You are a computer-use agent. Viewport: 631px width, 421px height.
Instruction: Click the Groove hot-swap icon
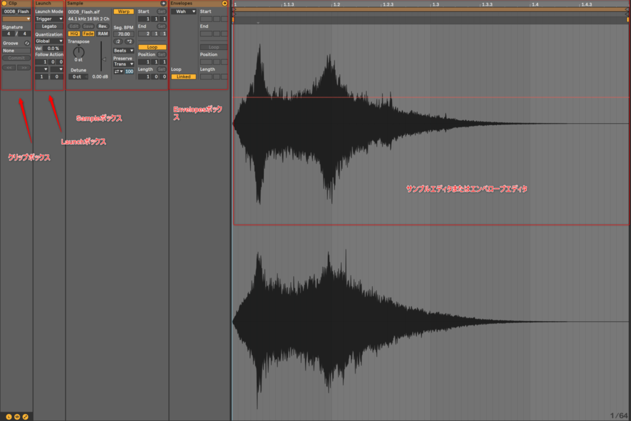click(27, 43)
